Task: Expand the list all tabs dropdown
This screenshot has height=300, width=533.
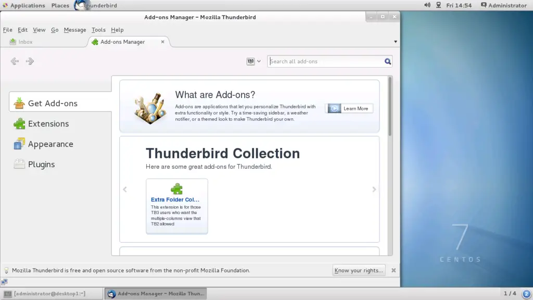Action: (396, 42)
